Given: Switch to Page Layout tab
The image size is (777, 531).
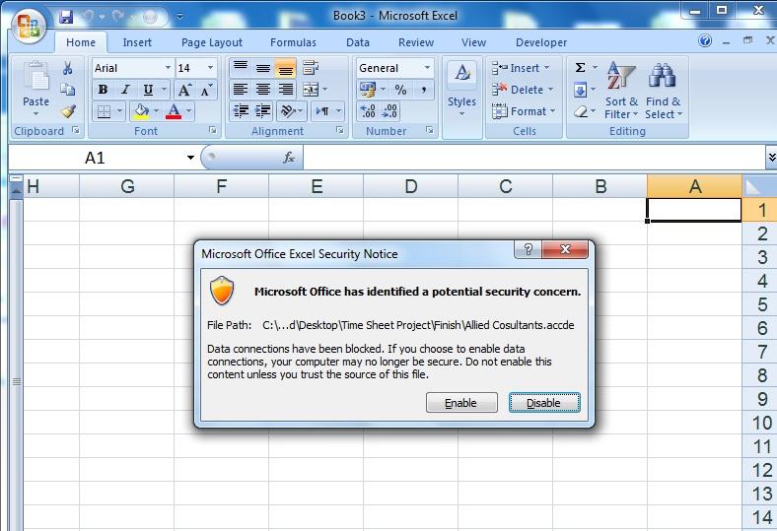Looking at the screenshot, I should point(212,42).
